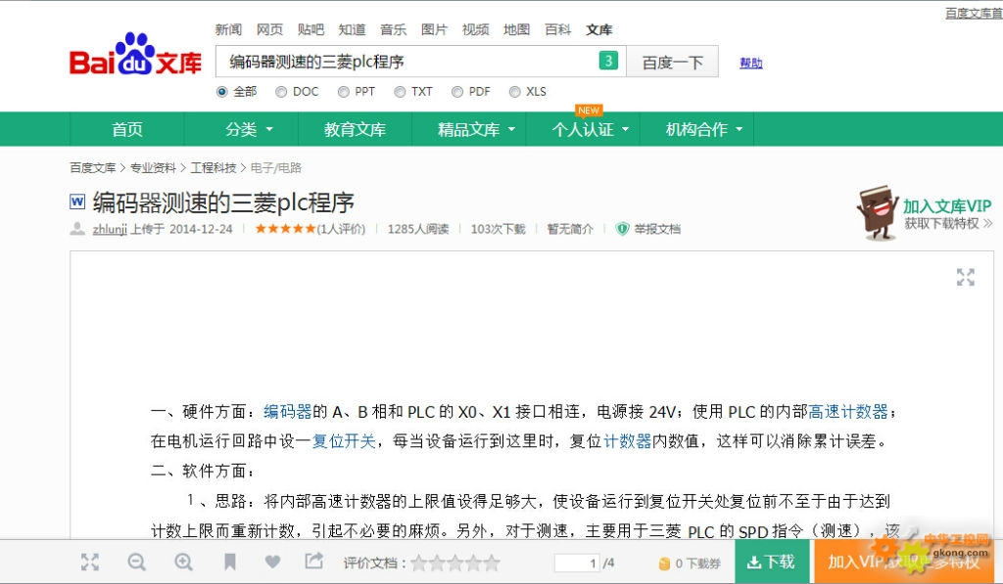Click the VIP book mascot image

877,213
